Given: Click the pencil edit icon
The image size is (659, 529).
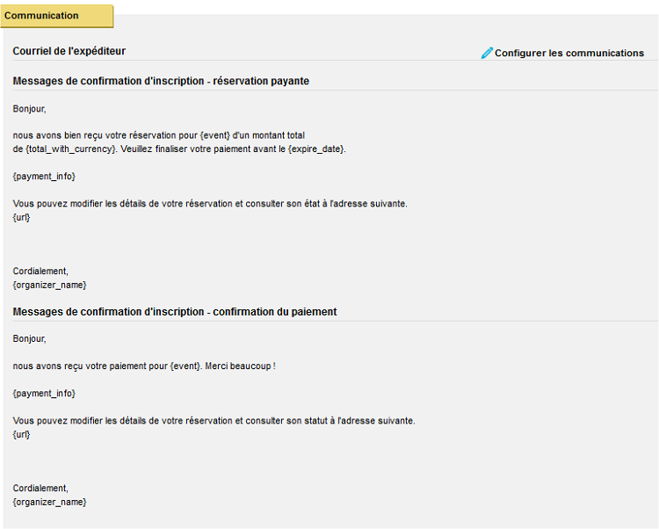Looking at the screenshot, I should [487, 53].
